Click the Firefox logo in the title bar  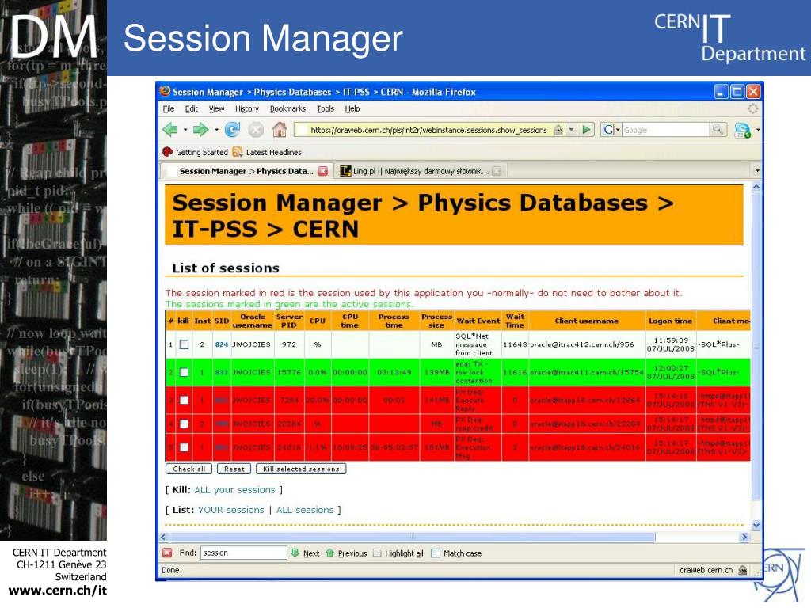[165, 92]
